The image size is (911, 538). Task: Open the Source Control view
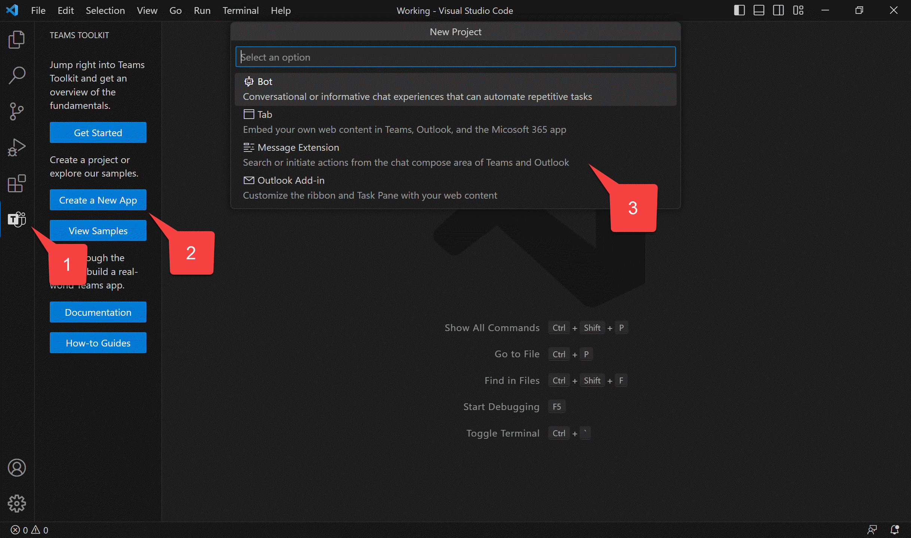[x=16, y=111]
